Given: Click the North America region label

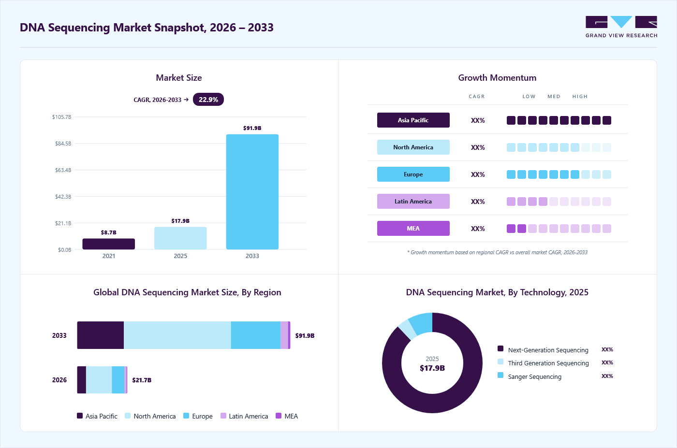Looking at the screenshot, I should [413, 147].
